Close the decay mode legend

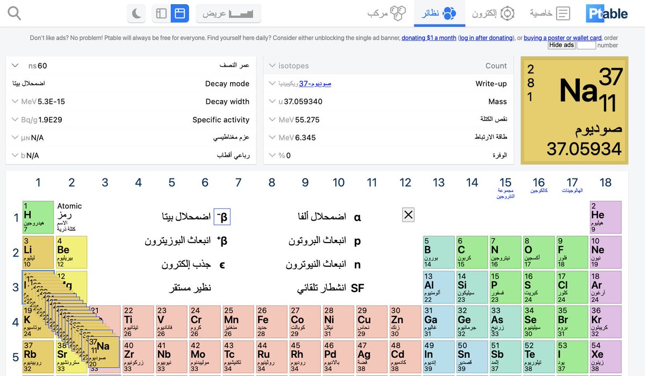(408, 215)
